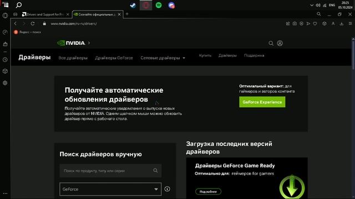Click the share page icon in toolbar
The image size is (355, 199).
click(288, 23)
